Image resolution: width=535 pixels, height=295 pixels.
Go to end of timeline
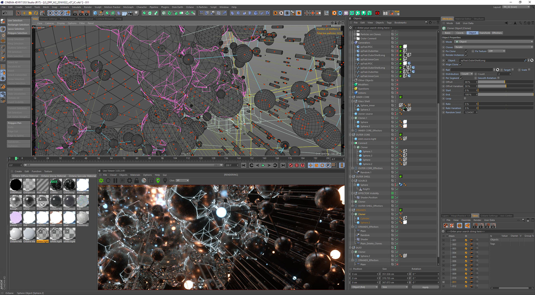pos(283,165)
